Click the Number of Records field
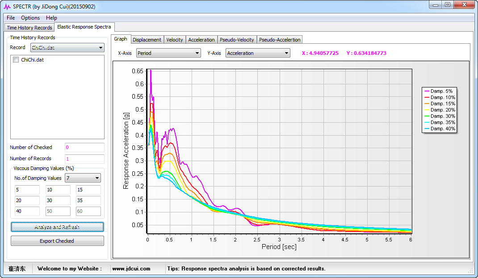Viewport: 478px width, 278px height. (x=84, y=159)
